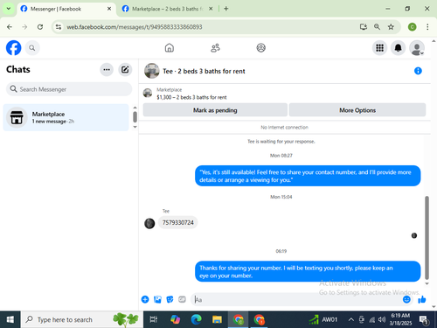Viewport: 437px width, 328px height.
Task: Bookmark this page with star
Action: tap(391, 27)
